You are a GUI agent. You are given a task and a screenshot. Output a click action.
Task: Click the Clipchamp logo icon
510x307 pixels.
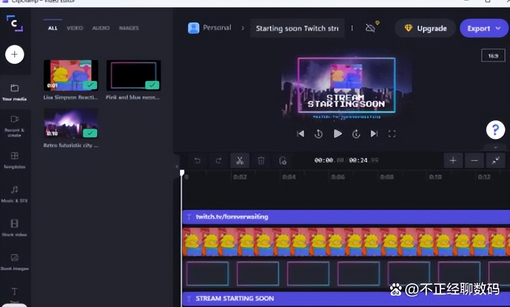tap(15, 23)
